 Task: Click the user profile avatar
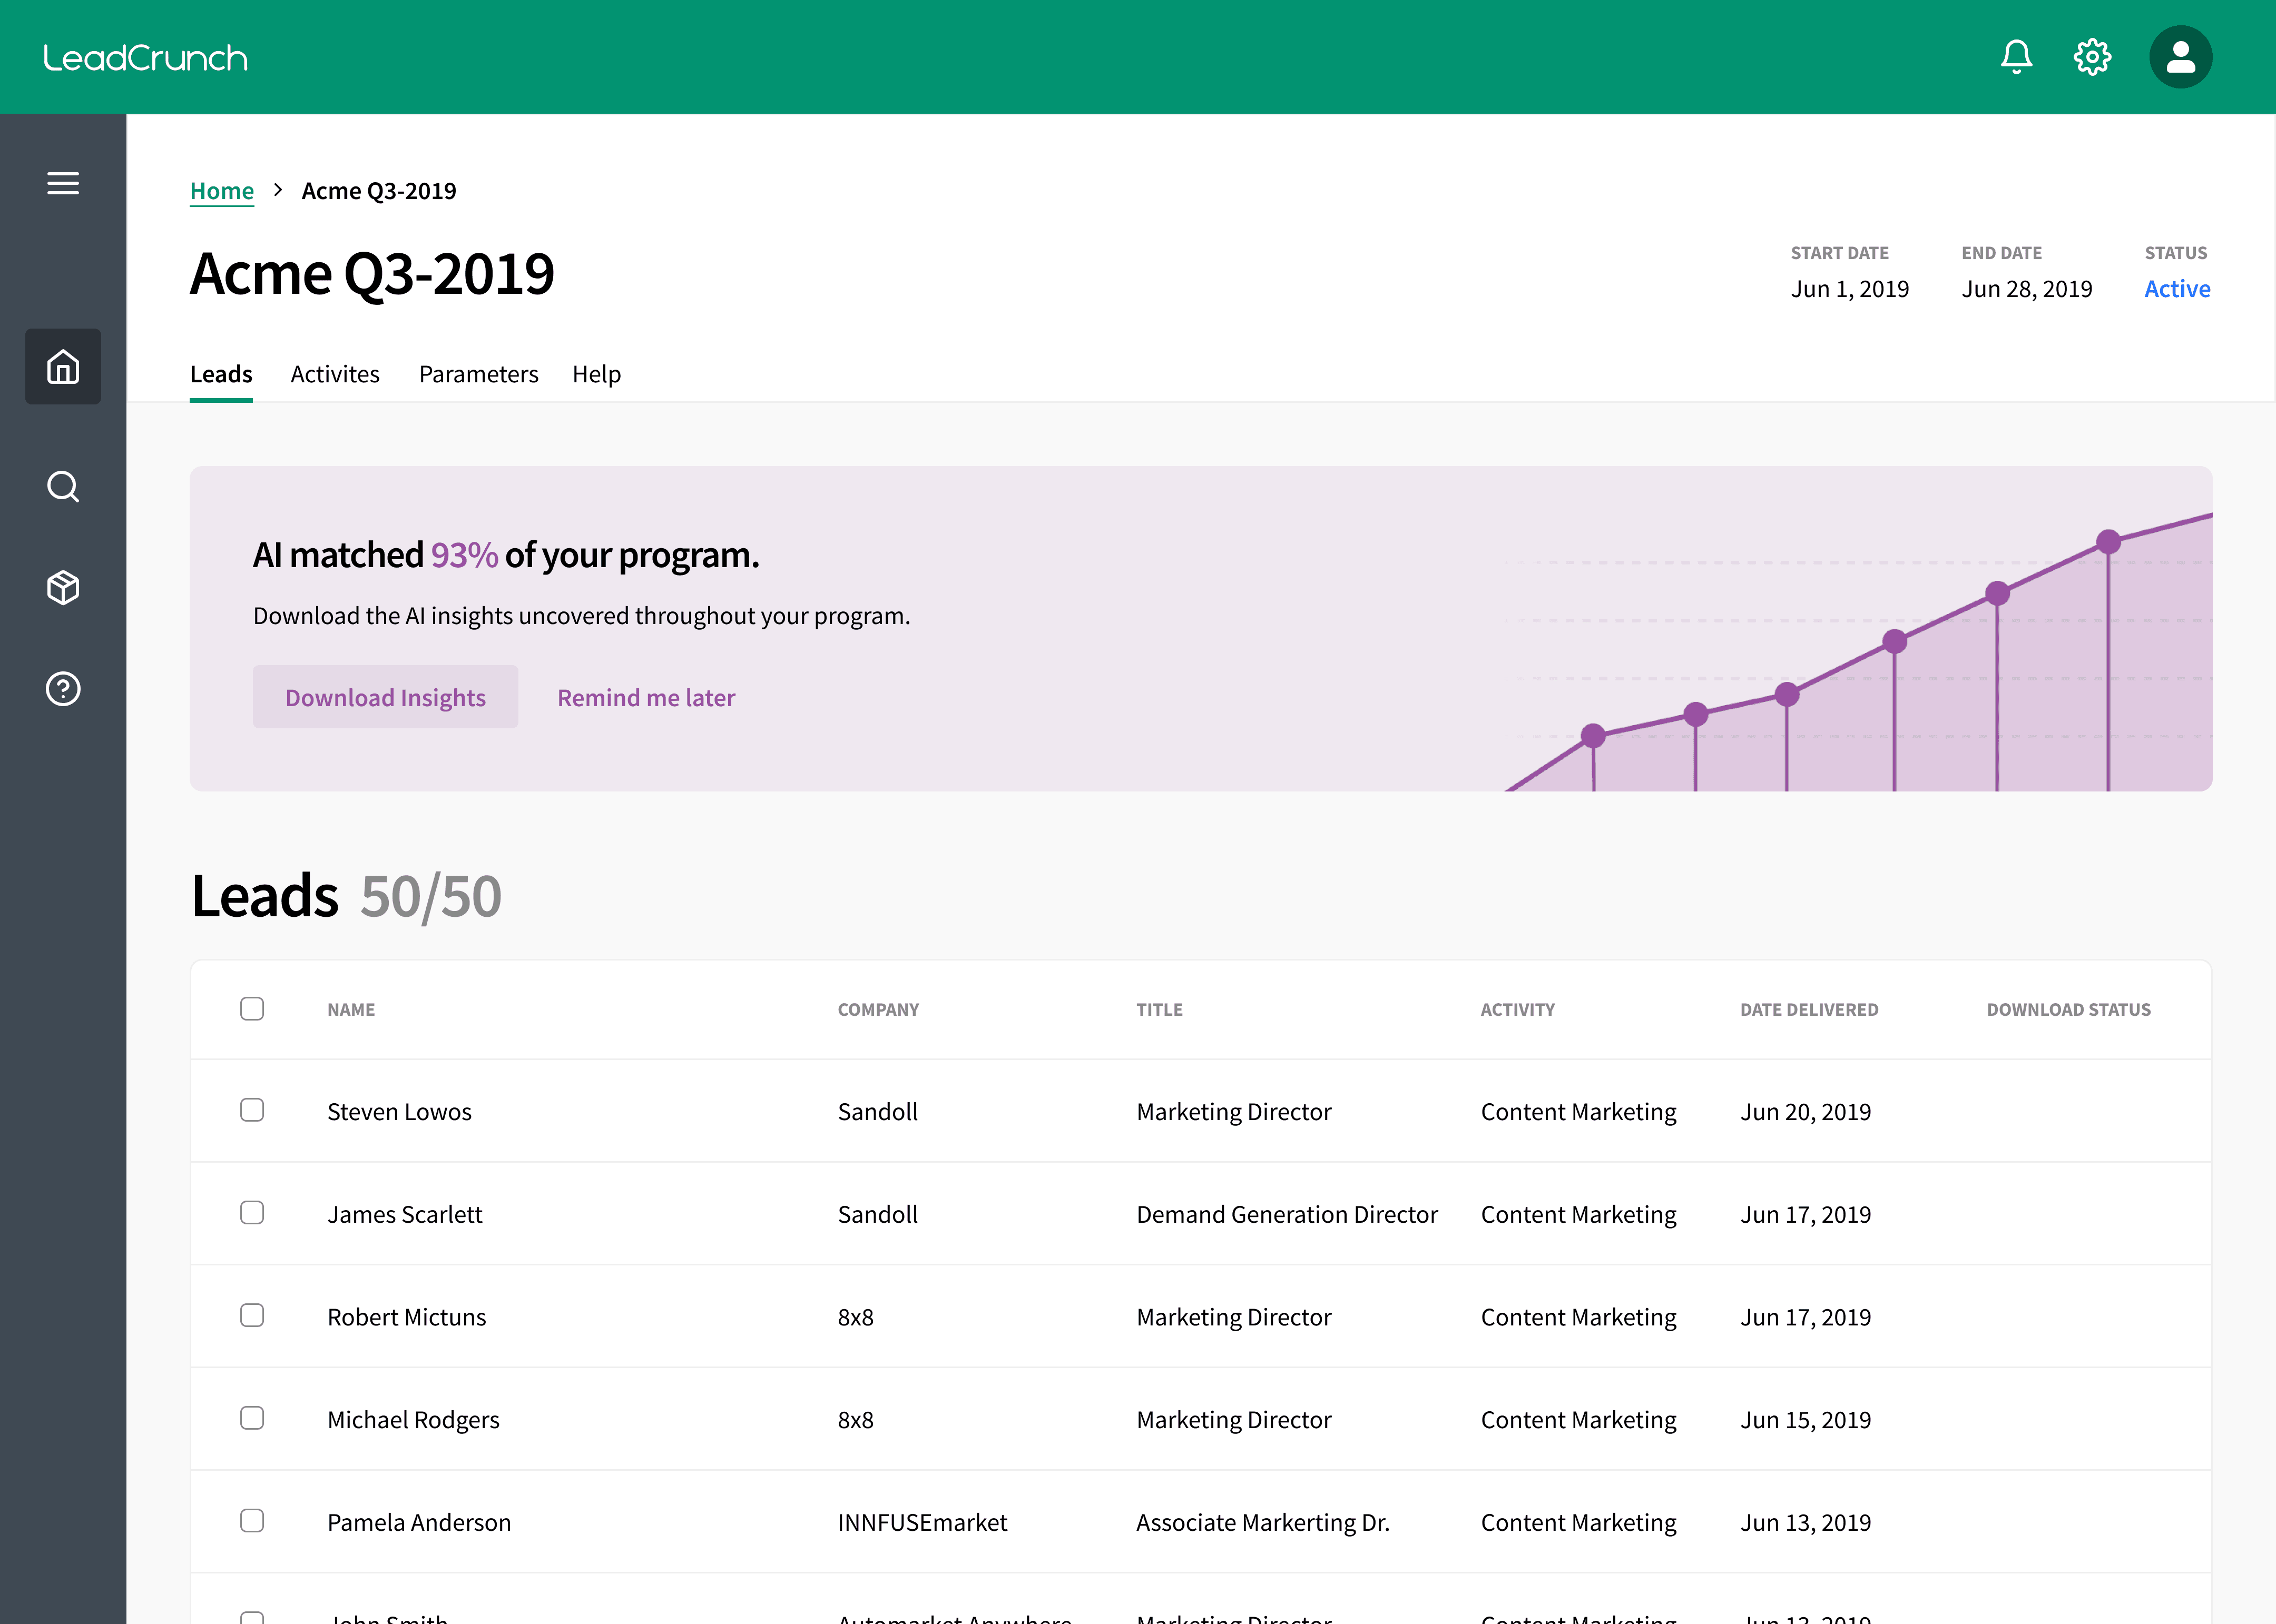tap(2180, 57)
